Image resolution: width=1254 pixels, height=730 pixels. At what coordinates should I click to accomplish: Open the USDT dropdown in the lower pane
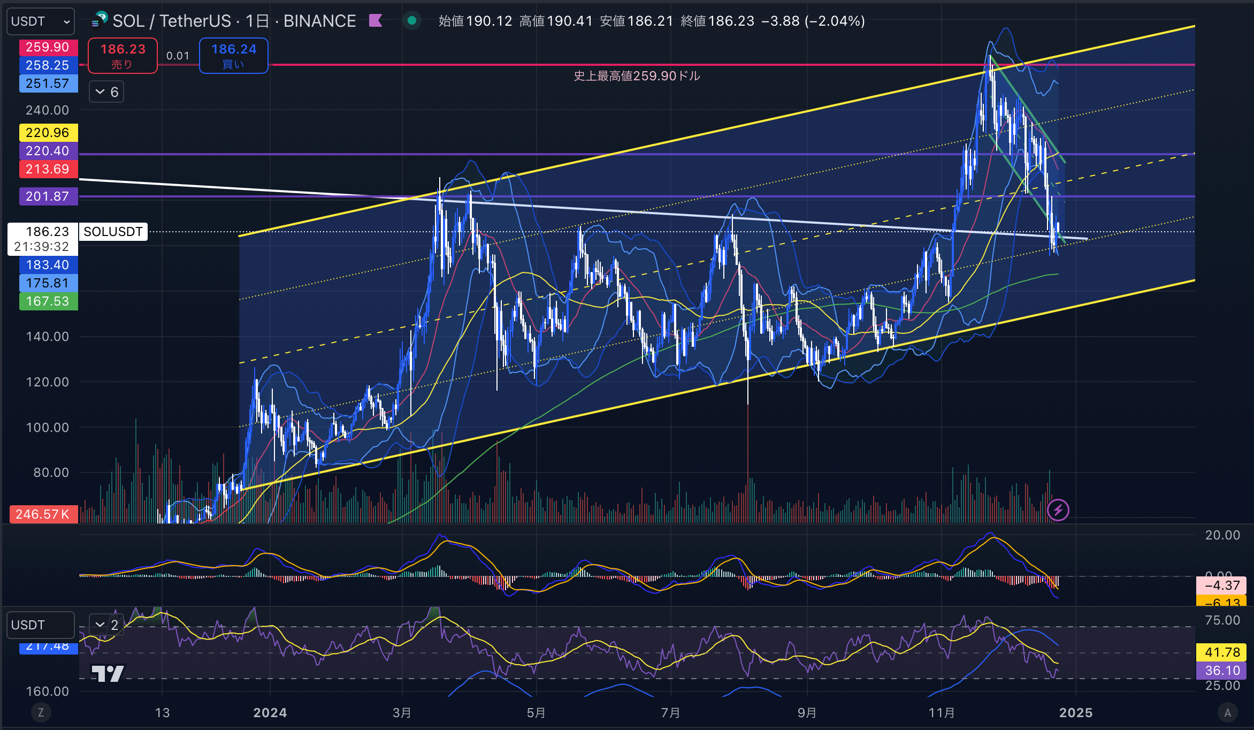(x=40, y=625)
